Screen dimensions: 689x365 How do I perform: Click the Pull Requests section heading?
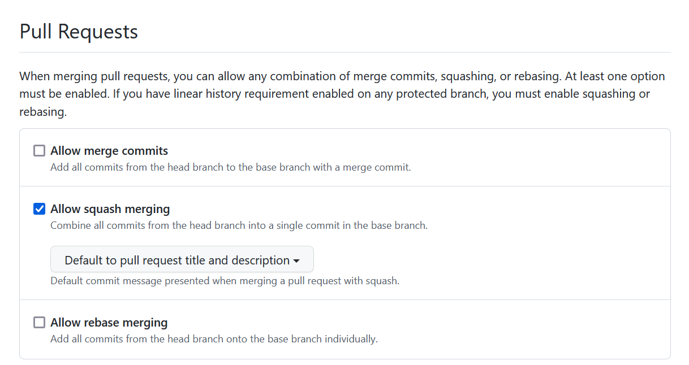coord(79,31)
